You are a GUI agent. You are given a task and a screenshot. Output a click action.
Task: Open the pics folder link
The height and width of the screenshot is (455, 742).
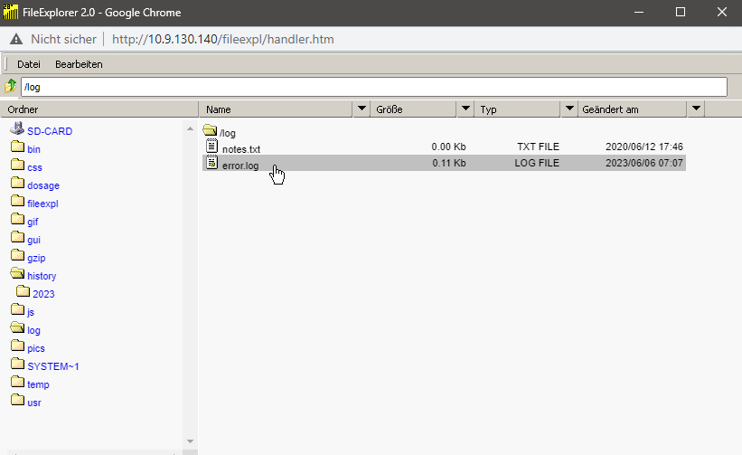pos(36,348)
